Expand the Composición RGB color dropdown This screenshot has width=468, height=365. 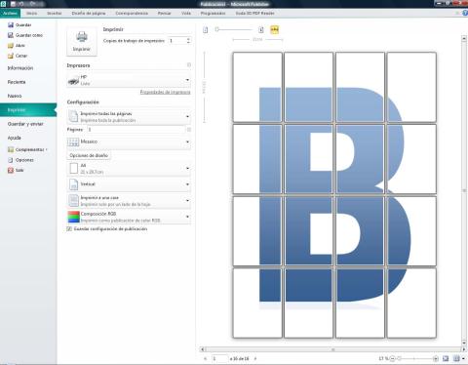click(129, 217)
